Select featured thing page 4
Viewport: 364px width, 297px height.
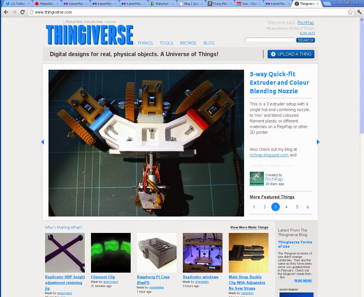286,207
